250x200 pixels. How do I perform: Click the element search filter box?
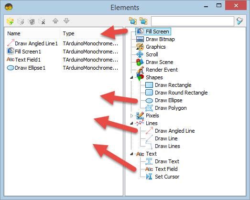[x=193, y=21]
